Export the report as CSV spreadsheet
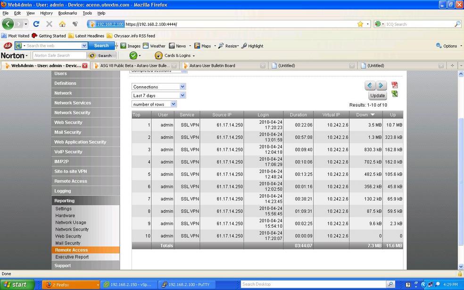The image size is (464, 290). pyautogui.click(x=395, y=94)
